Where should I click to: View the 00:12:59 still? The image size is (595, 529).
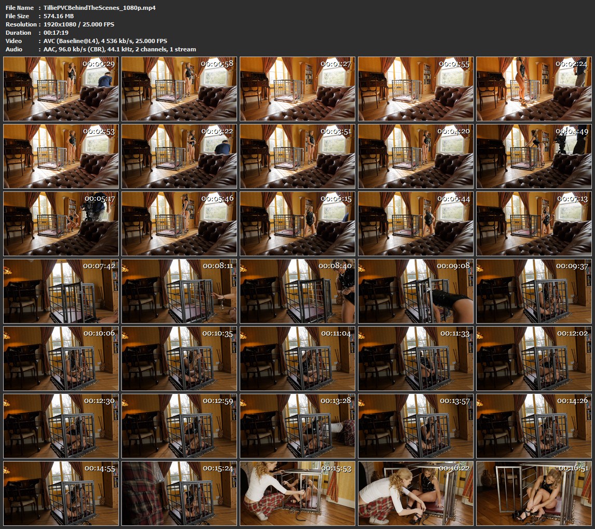click(179, 426)
